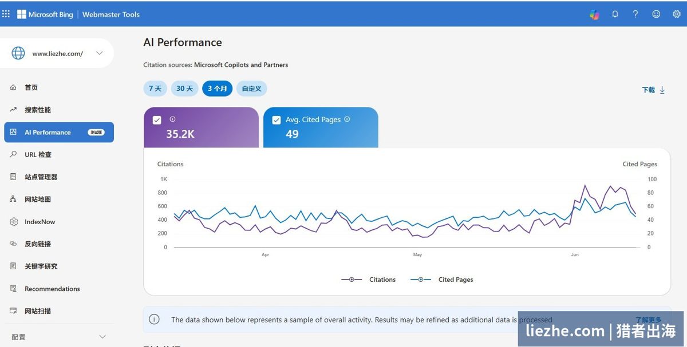Open settings gear icon in header
Viewport: 687px width, 347px height.
click(x=677, y=14)
